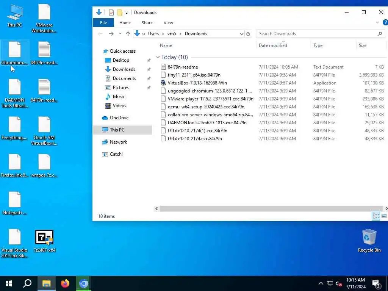Open Explorer help button

[x=385, y=22]
